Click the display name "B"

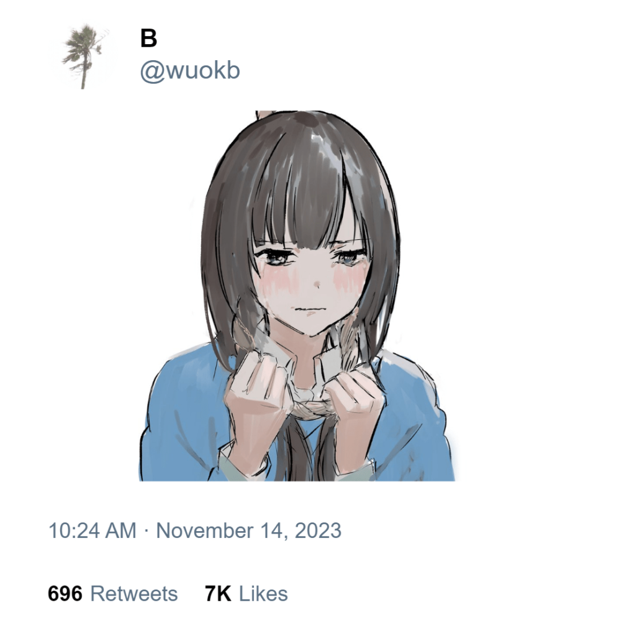pos(148,39)
